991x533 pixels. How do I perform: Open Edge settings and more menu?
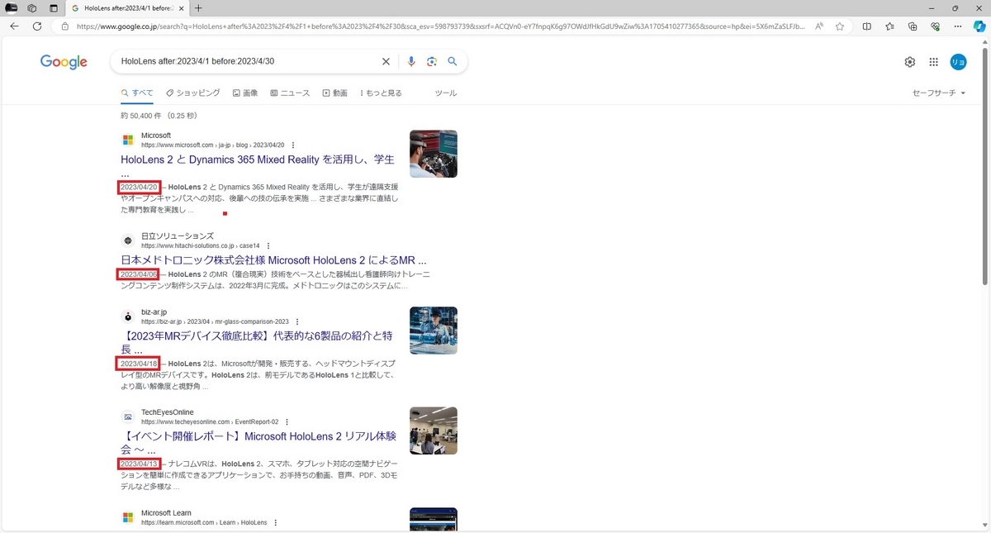click(x=958, y=26)
